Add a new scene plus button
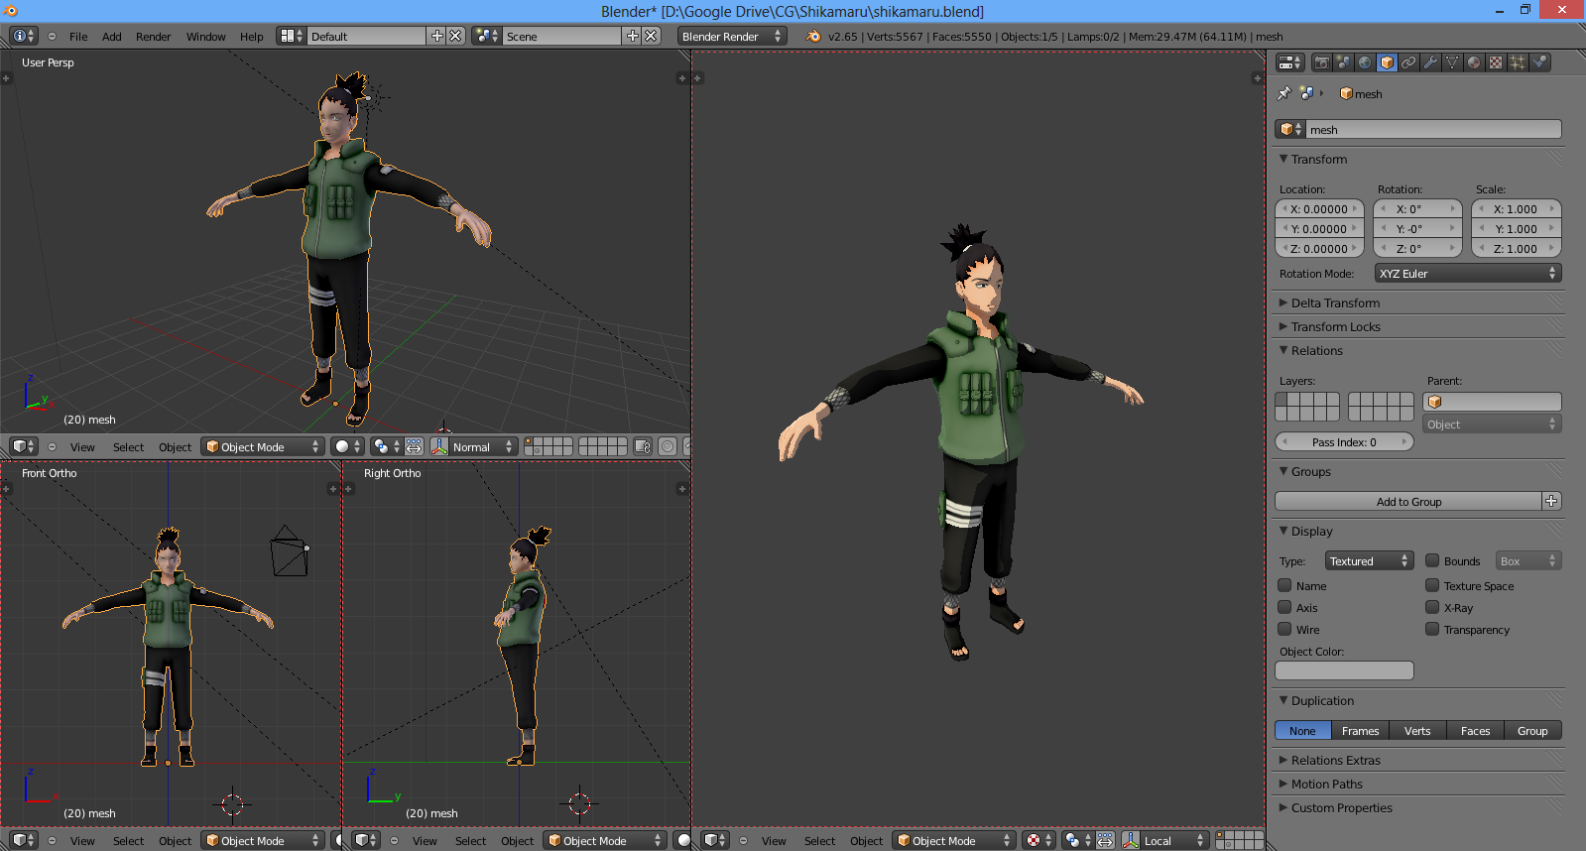 (632, 36)
